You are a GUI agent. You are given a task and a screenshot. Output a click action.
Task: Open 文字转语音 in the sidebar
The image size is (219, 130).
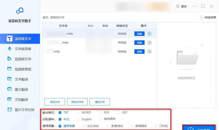click(20, 49)
